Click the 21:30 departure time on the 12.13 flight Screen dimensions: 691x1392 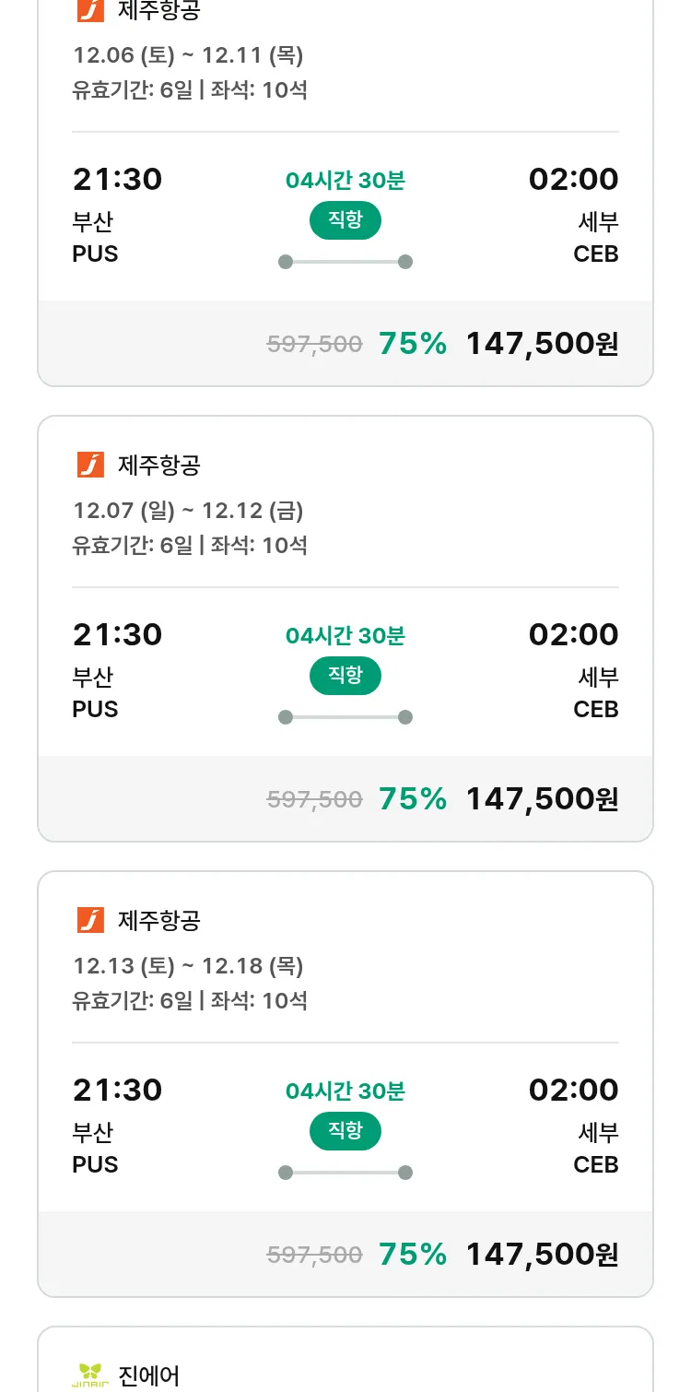tap(117, 1090)
